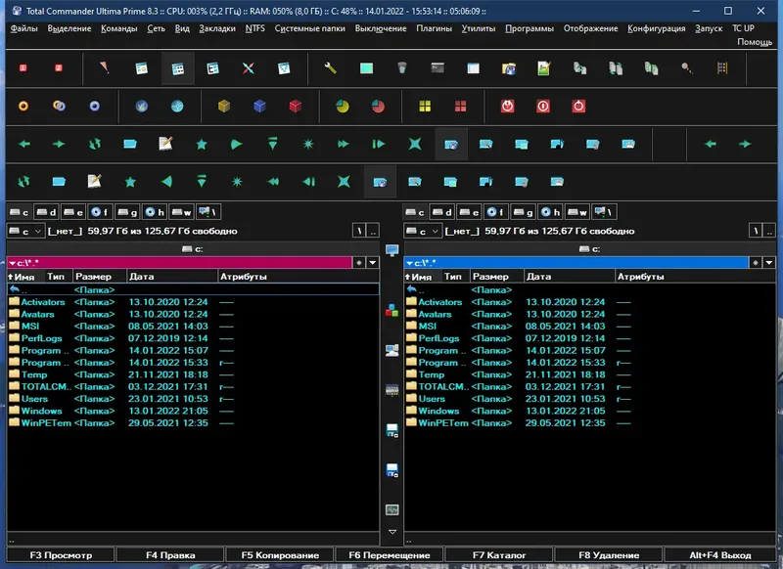Launch the command prompt console icon
Image resolution: width=783 pixels, height=569 pixels.
tap(438, 67)
